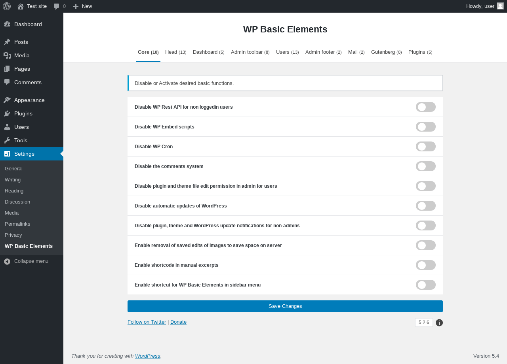507x364 pixels.
Task: Toggle plugin and theme file edit permission switch
Action: click(x=426, y=186)
